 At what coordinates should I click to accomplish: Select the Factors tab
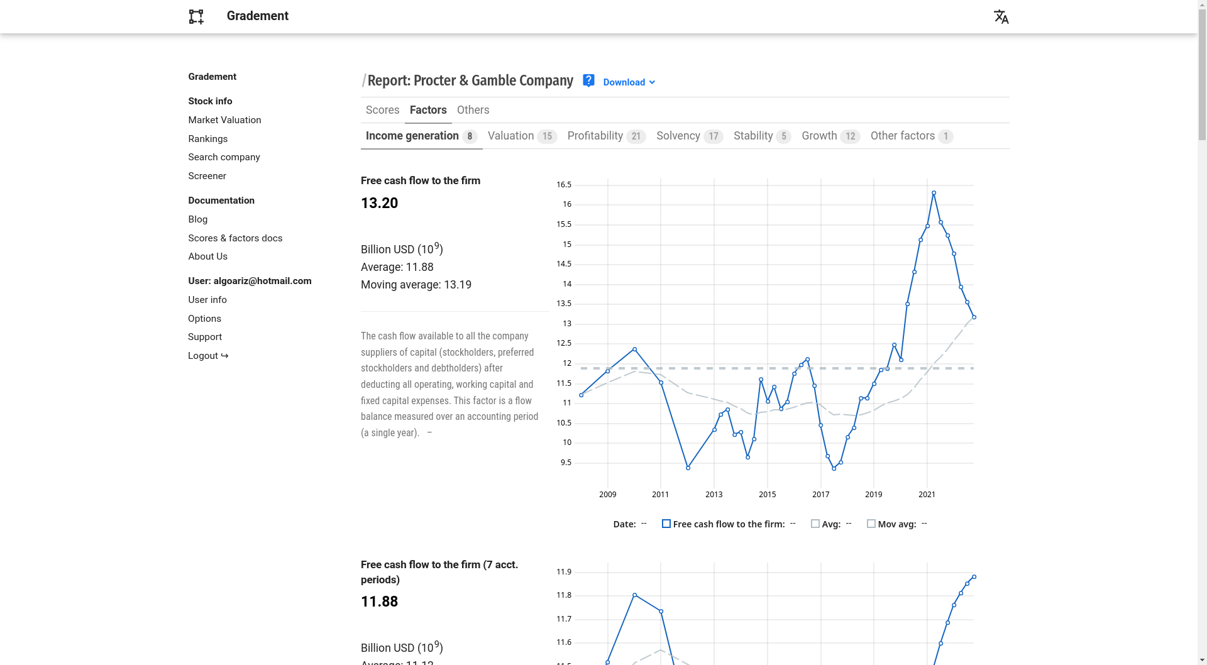428,110
